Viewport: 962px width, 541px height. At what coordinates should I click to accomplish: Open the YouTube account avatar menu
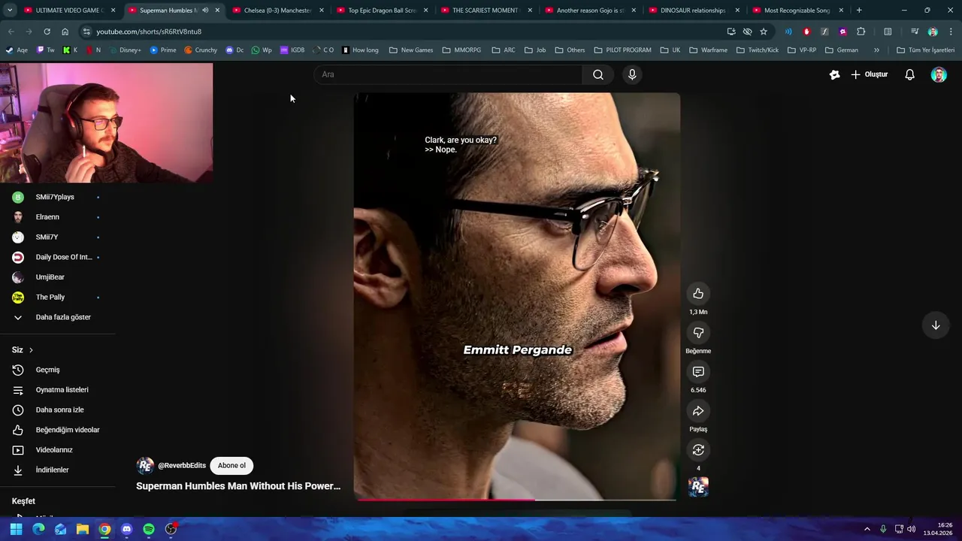pyautogui.click(x=939, y=74)
